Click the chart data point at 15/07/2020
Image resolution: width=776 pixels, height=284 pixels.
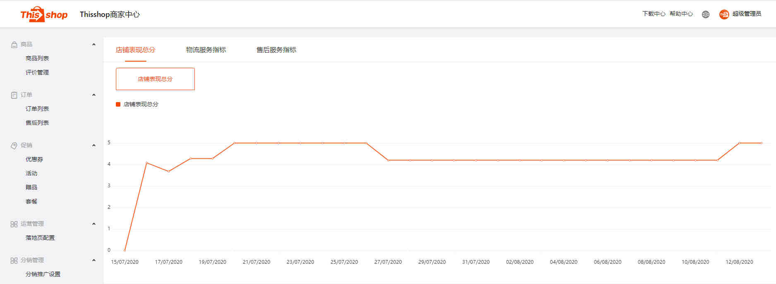click(x=125, y=250)
